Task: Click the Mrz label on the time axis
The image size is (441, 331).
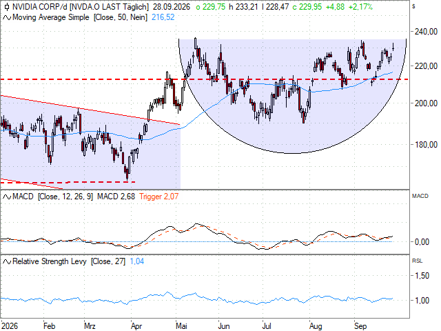Action: pyautogui.click(x=90, y=326)
